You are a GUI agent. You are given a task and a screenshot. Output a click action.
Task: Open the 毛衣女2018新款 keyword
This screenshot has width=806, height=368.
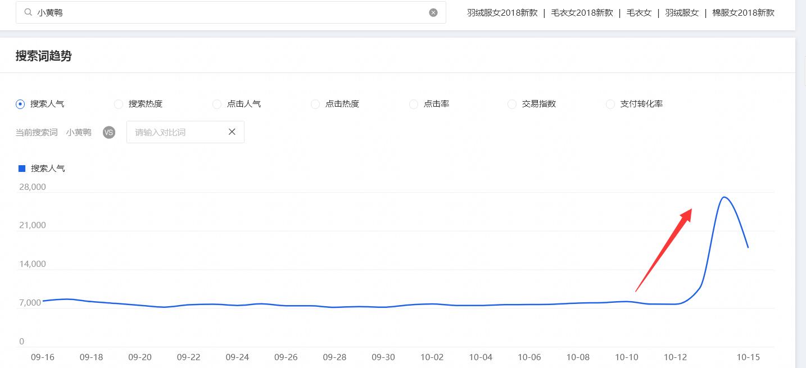tap(582, 12)
